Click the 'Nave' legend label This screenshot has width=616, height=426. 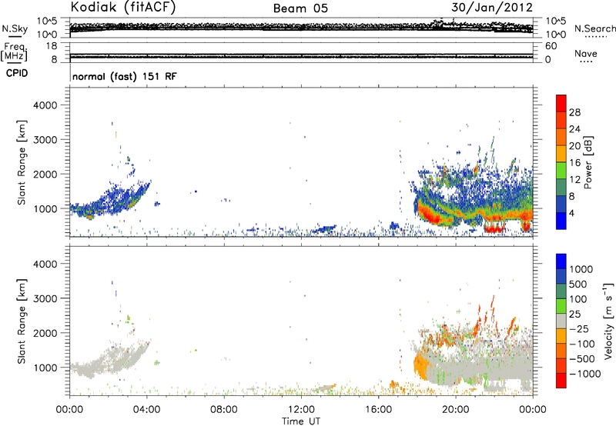586,53
